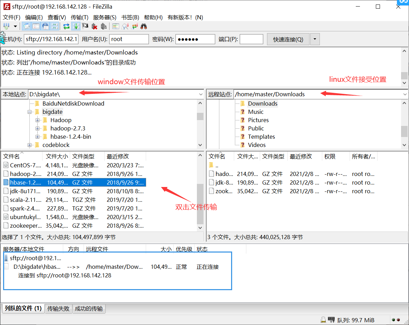The height and width of the screenshot is (325, 409).
Task: Open the 有新版本! (N) menu
Action: 185,18
